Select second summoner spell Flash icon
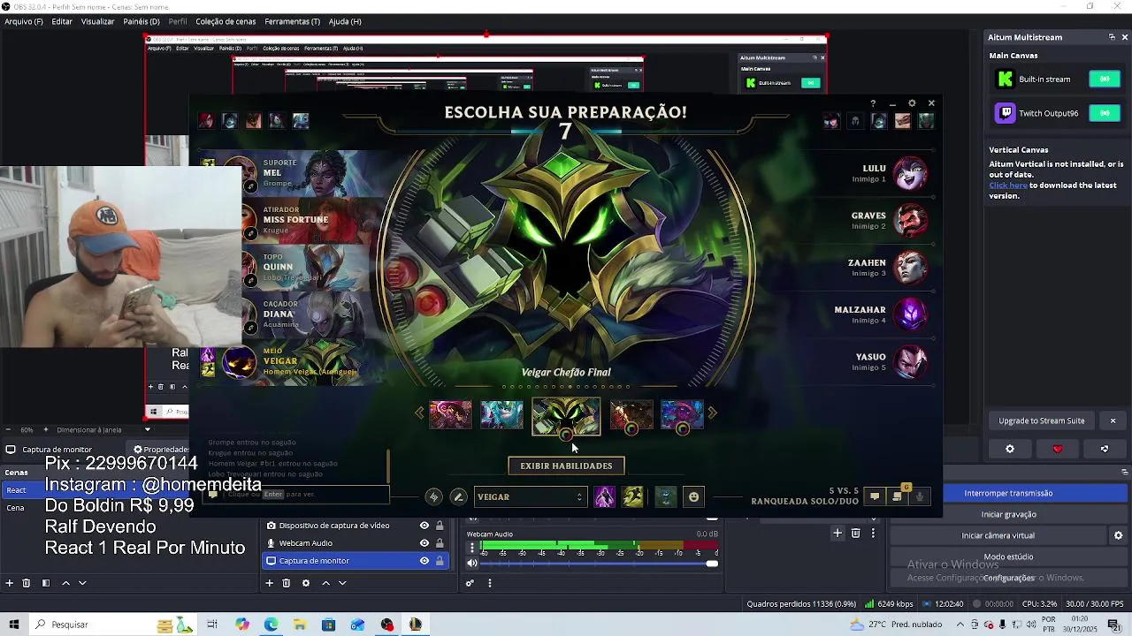This screenshot has width=1132, height=636. [x=632, y=497]
